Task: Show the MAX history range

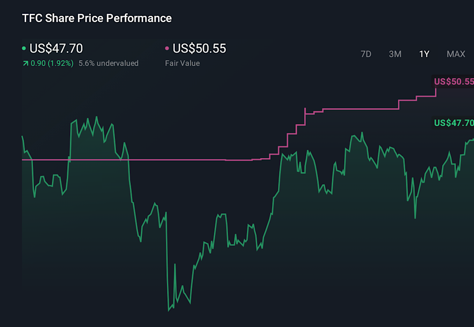Action: pyautogui.click(x=456, y=54)
